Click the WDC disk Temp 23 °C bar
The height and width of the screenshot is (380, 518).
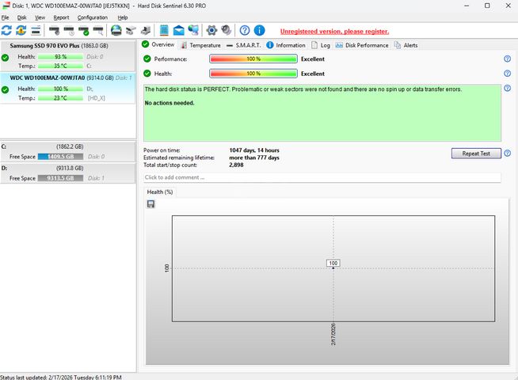60,98
